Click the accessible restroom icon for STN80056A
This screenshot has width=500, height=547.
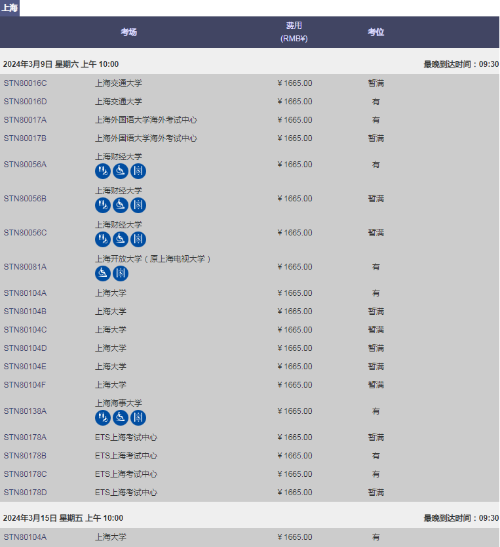[103, 171]
